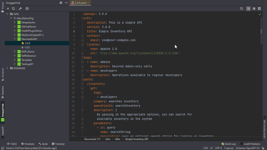The width and height of the screenshot is (267, 150).
Task: Open the SwaggerHub panel gear options
Action: click(x=61, y=3)
